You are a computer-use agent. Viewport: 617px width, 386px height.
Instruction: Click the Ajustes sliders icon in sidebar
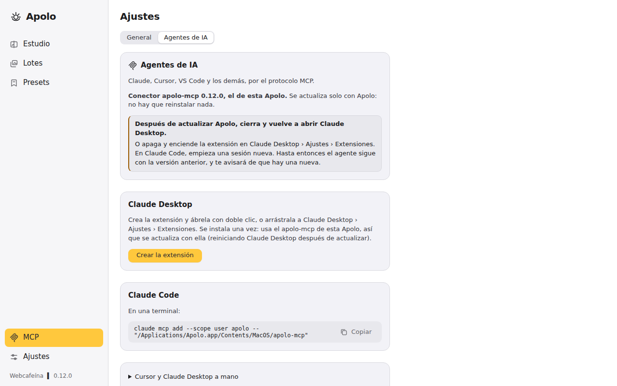click(14, 357)
